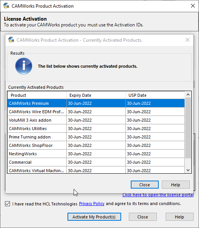199x228 pixels.
Task: Click the CAMWorks logo in main title bar
Action: [x=6, y=6]
